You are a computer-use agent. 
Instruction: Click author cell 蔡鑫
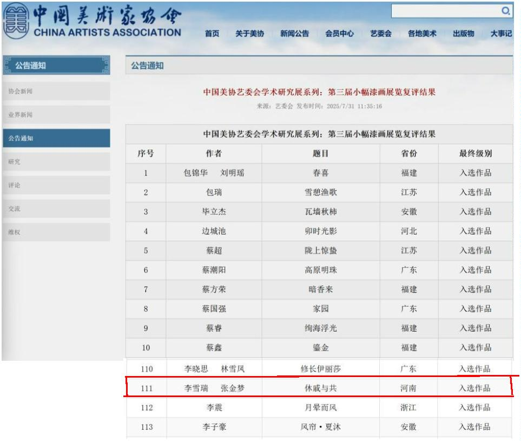[214, 347]
